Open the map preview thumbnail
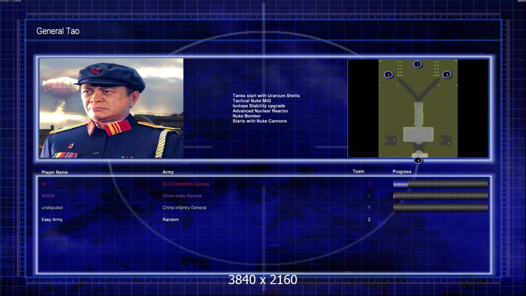 click(418, 108)
